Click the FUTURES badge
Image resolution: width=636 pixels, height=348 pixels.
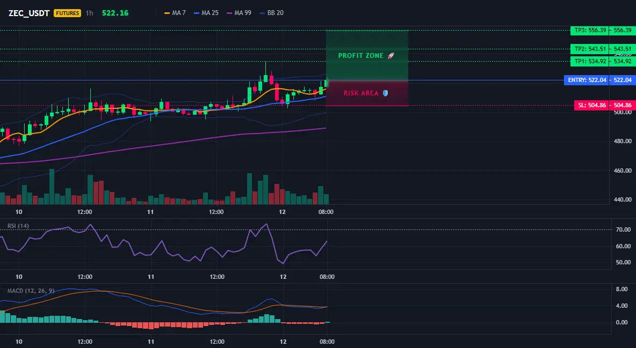click(x=67, y=13)
